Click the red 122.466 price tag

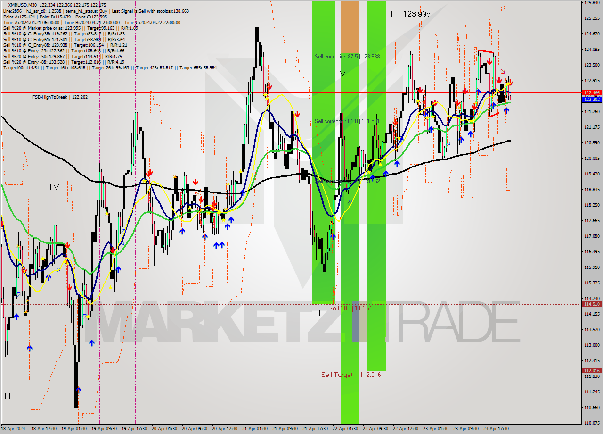coord(592,93)
